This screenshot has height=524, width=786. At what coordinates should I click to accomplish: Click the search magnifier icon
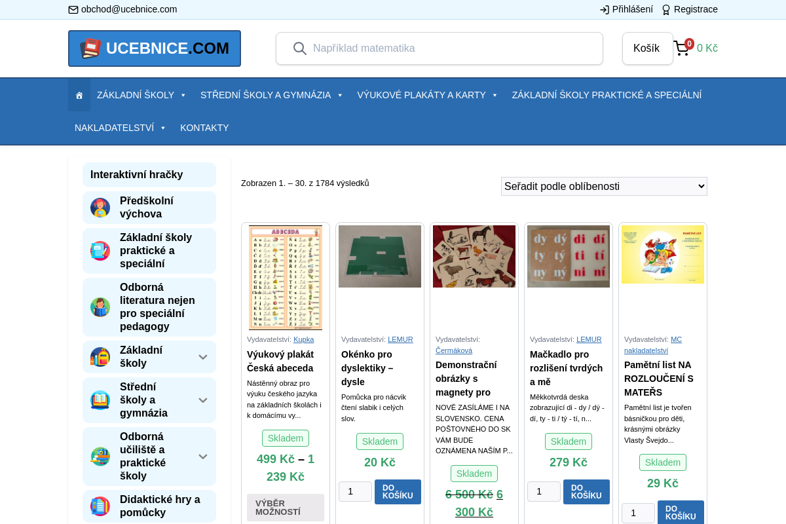[x=299, y=48]
